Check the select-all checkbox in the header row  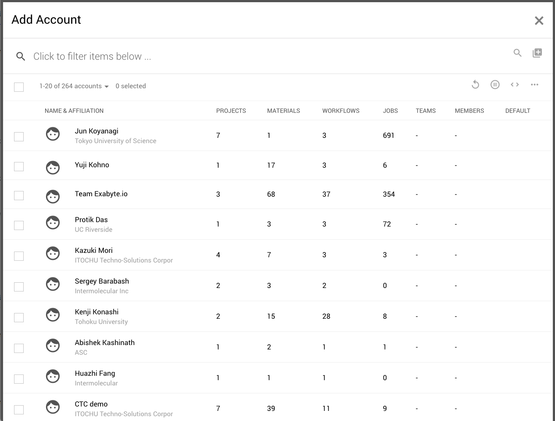pyautogui.click(x=19, y=87)
